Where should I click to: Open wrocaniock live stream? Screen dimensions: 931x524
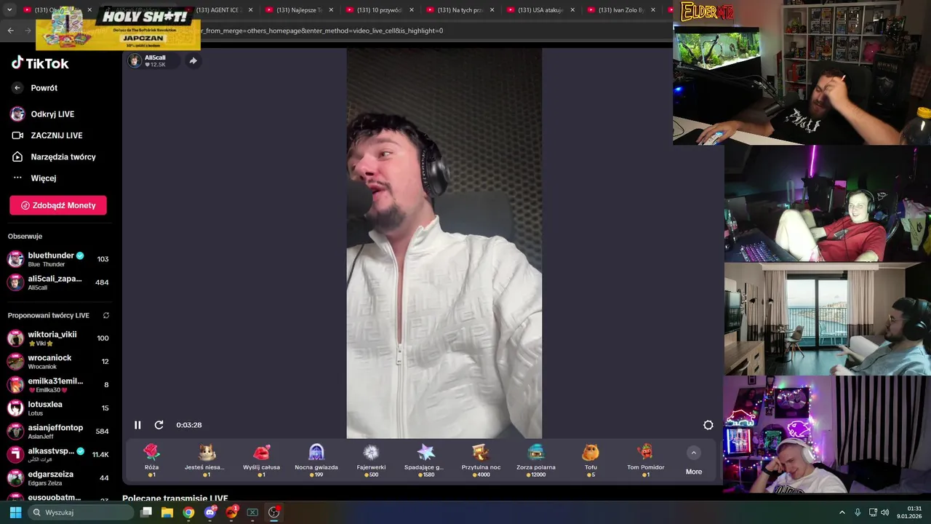tap(58, 362)
